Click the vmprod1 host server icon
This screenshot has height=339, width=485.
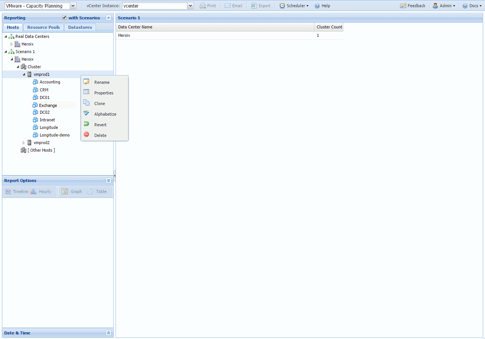[x=30, y=74]
